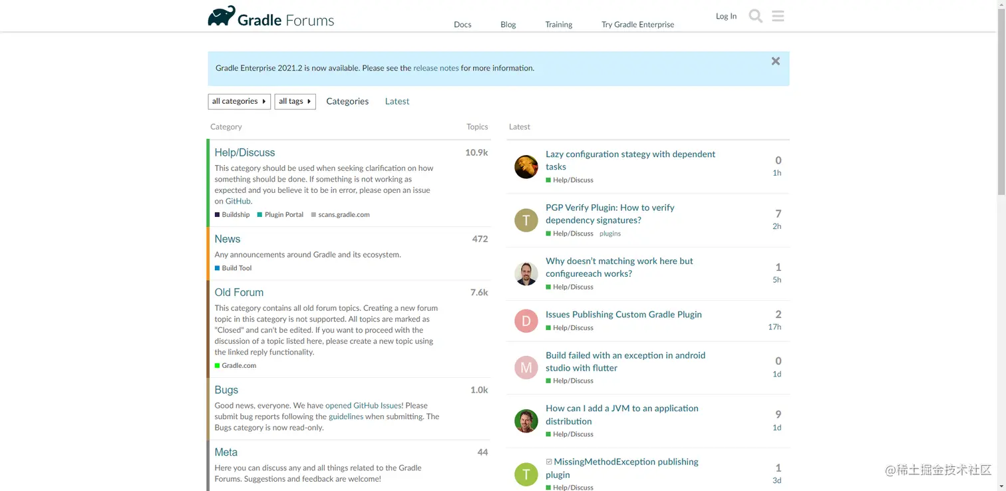
Task: Open the release notes link
Action: pos(436,68)
